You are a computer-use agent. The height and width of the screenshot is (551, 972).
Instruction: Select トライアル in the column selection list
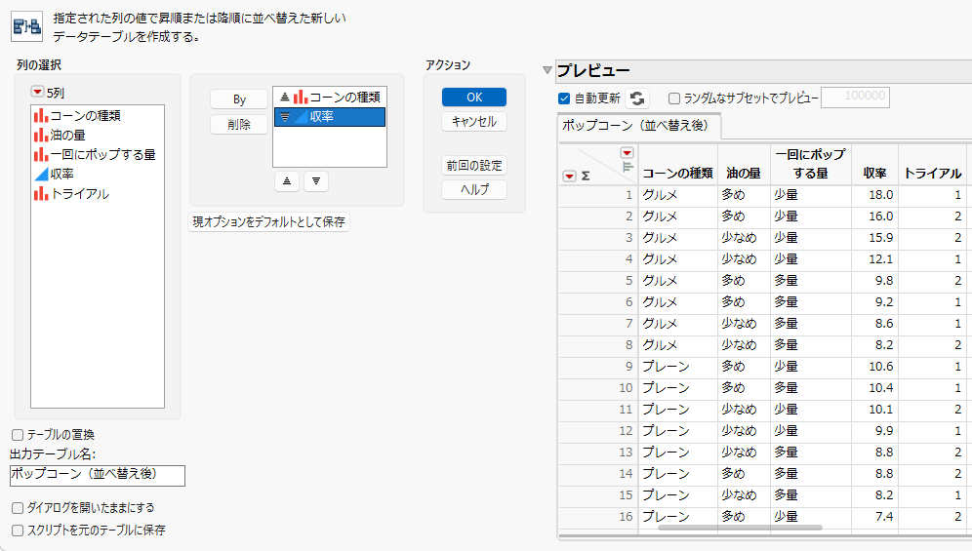pyautogui.click(x=71, y=194)
